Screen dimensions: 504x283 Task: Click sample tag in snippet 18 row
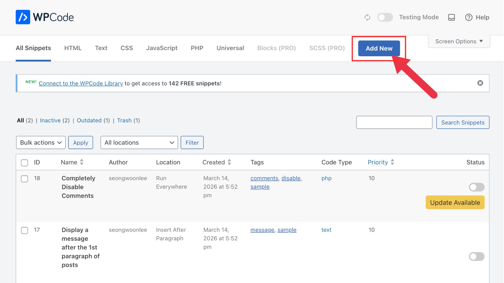(260, 187)
